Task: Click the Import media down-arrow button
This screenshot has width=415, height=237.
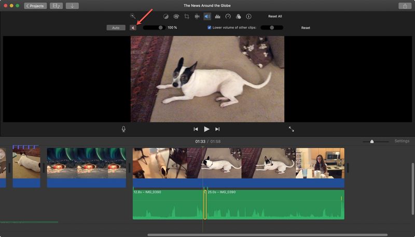Action: tap(72, 6)
